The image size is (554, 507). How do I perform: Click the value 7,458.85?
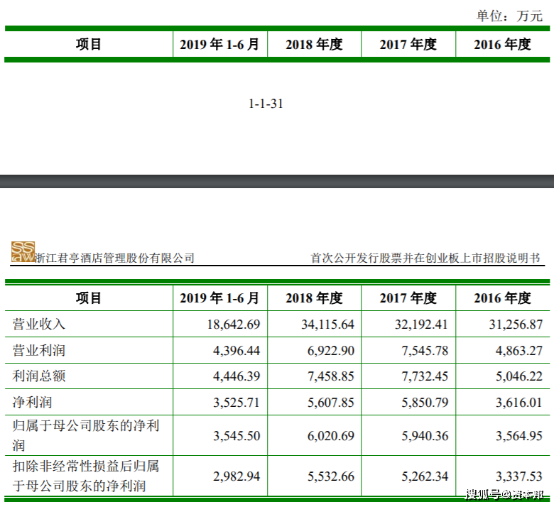[331, 376]
